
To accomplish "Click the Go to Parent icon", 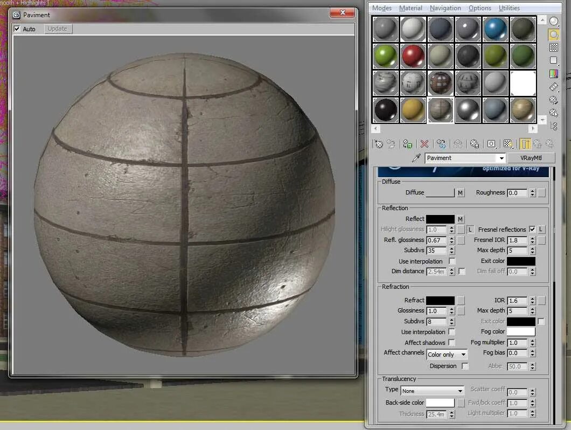I will click(538, 144).
